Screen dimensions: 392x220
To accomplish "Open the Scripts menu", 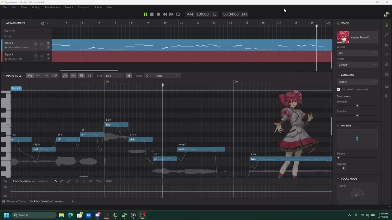I will point(98,7).
